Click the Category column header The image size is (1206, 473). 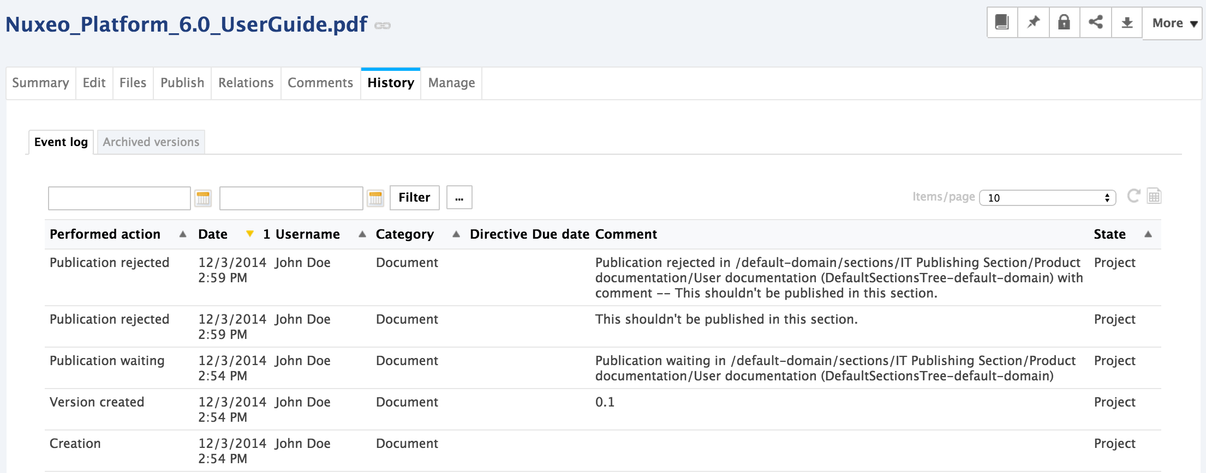click(405, 234)
